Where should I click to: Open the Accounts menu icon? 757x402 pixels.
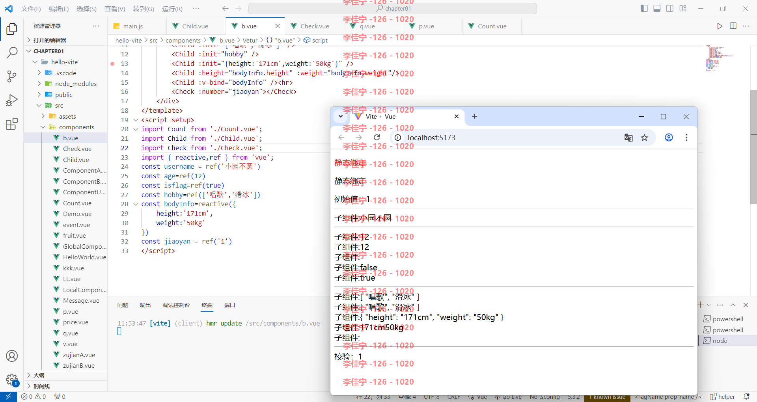(12, 356)
